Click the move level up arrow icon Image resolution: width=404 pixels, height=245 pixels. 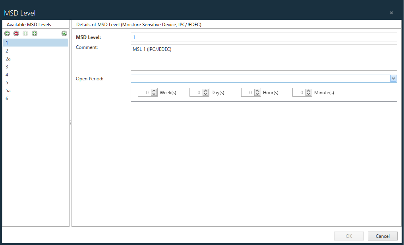(25, 33)
